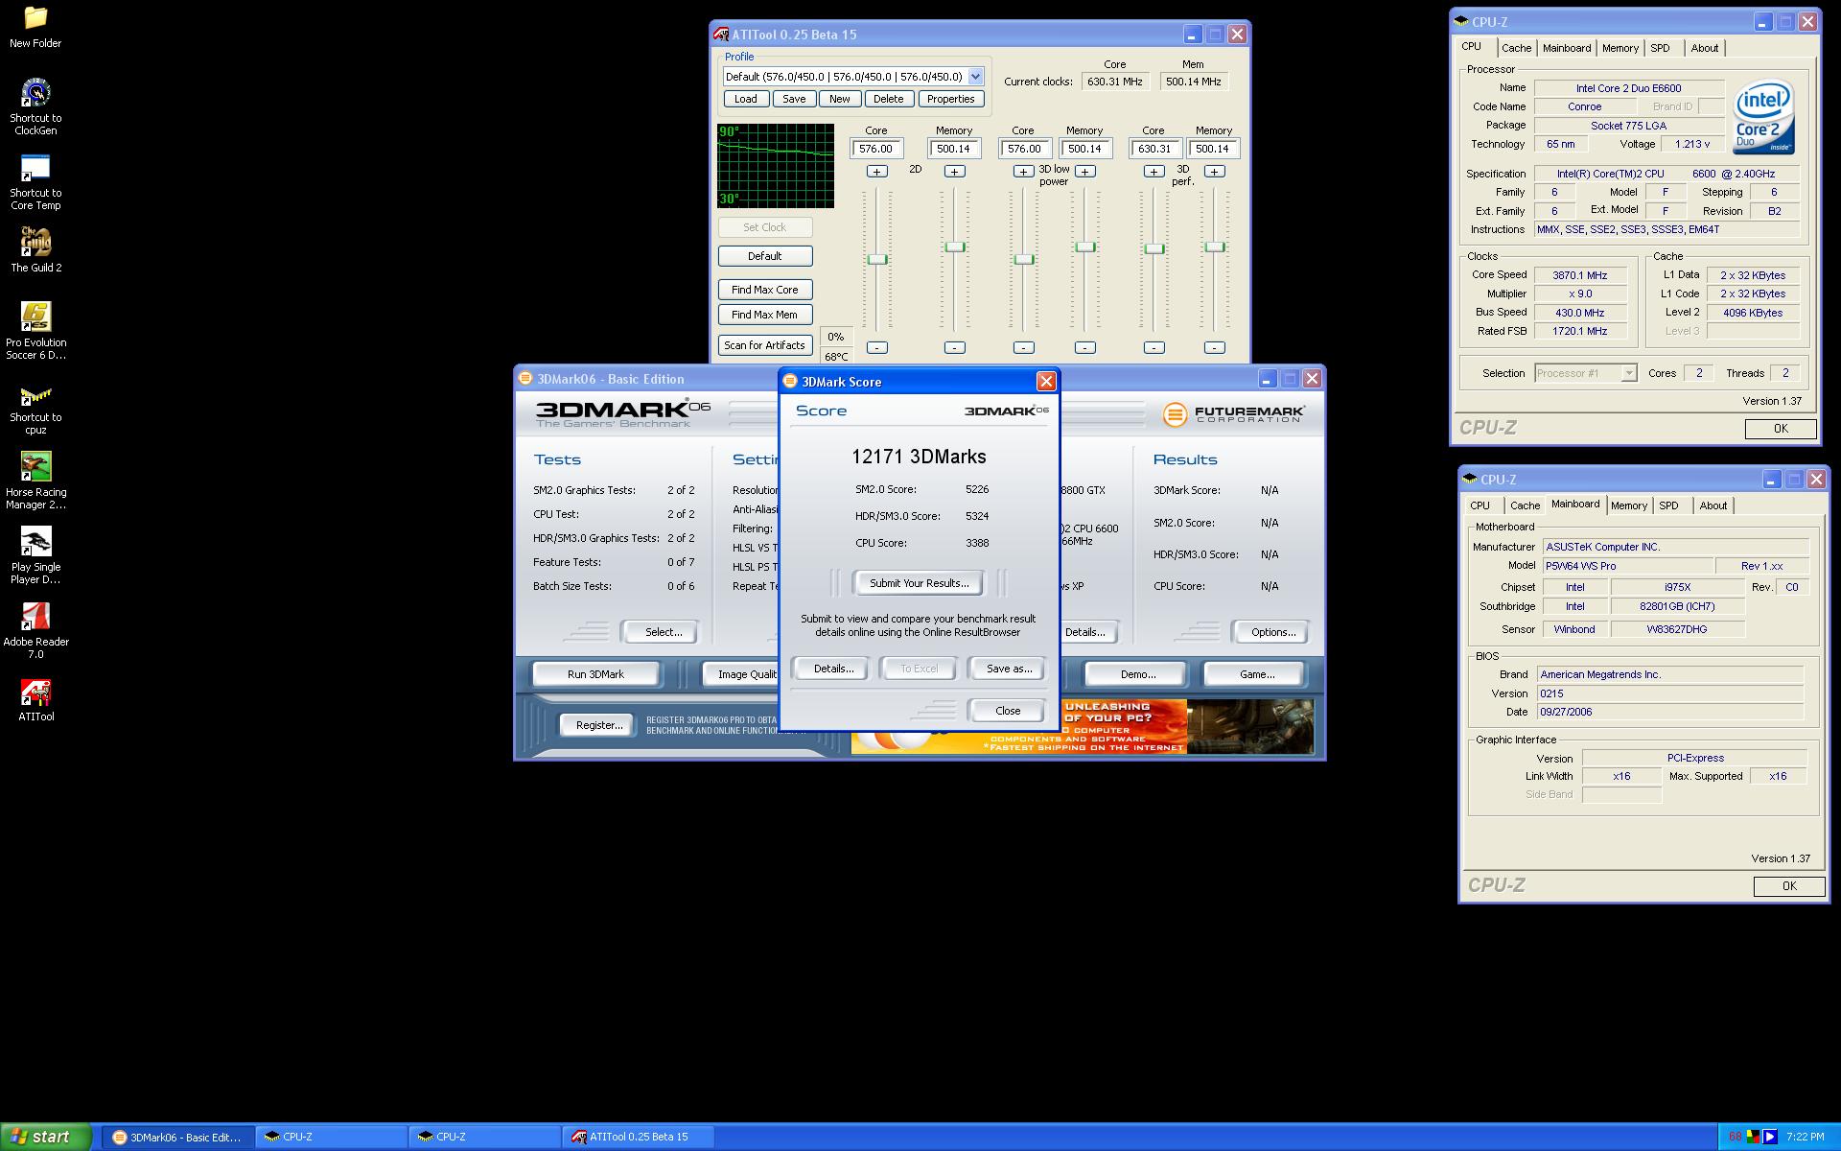The height and width of the screenshot is (1151, 1841).
Task: Click 2D Core clock value field
Action: tap(876, 149)
